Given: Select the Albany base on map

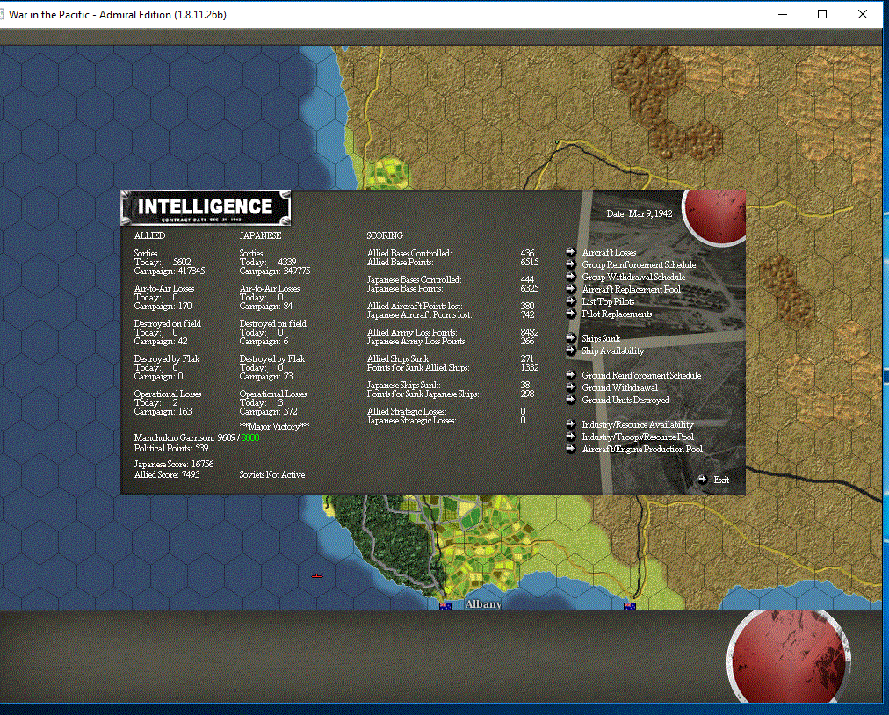Looking at the screenshot, I should pyautogui.click(x=483, y=603).
